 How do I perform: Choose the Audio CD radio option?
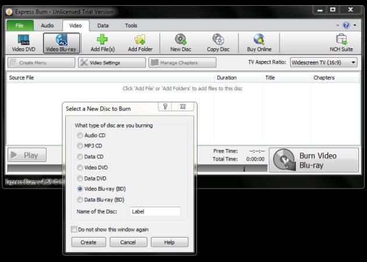[80, 135]
